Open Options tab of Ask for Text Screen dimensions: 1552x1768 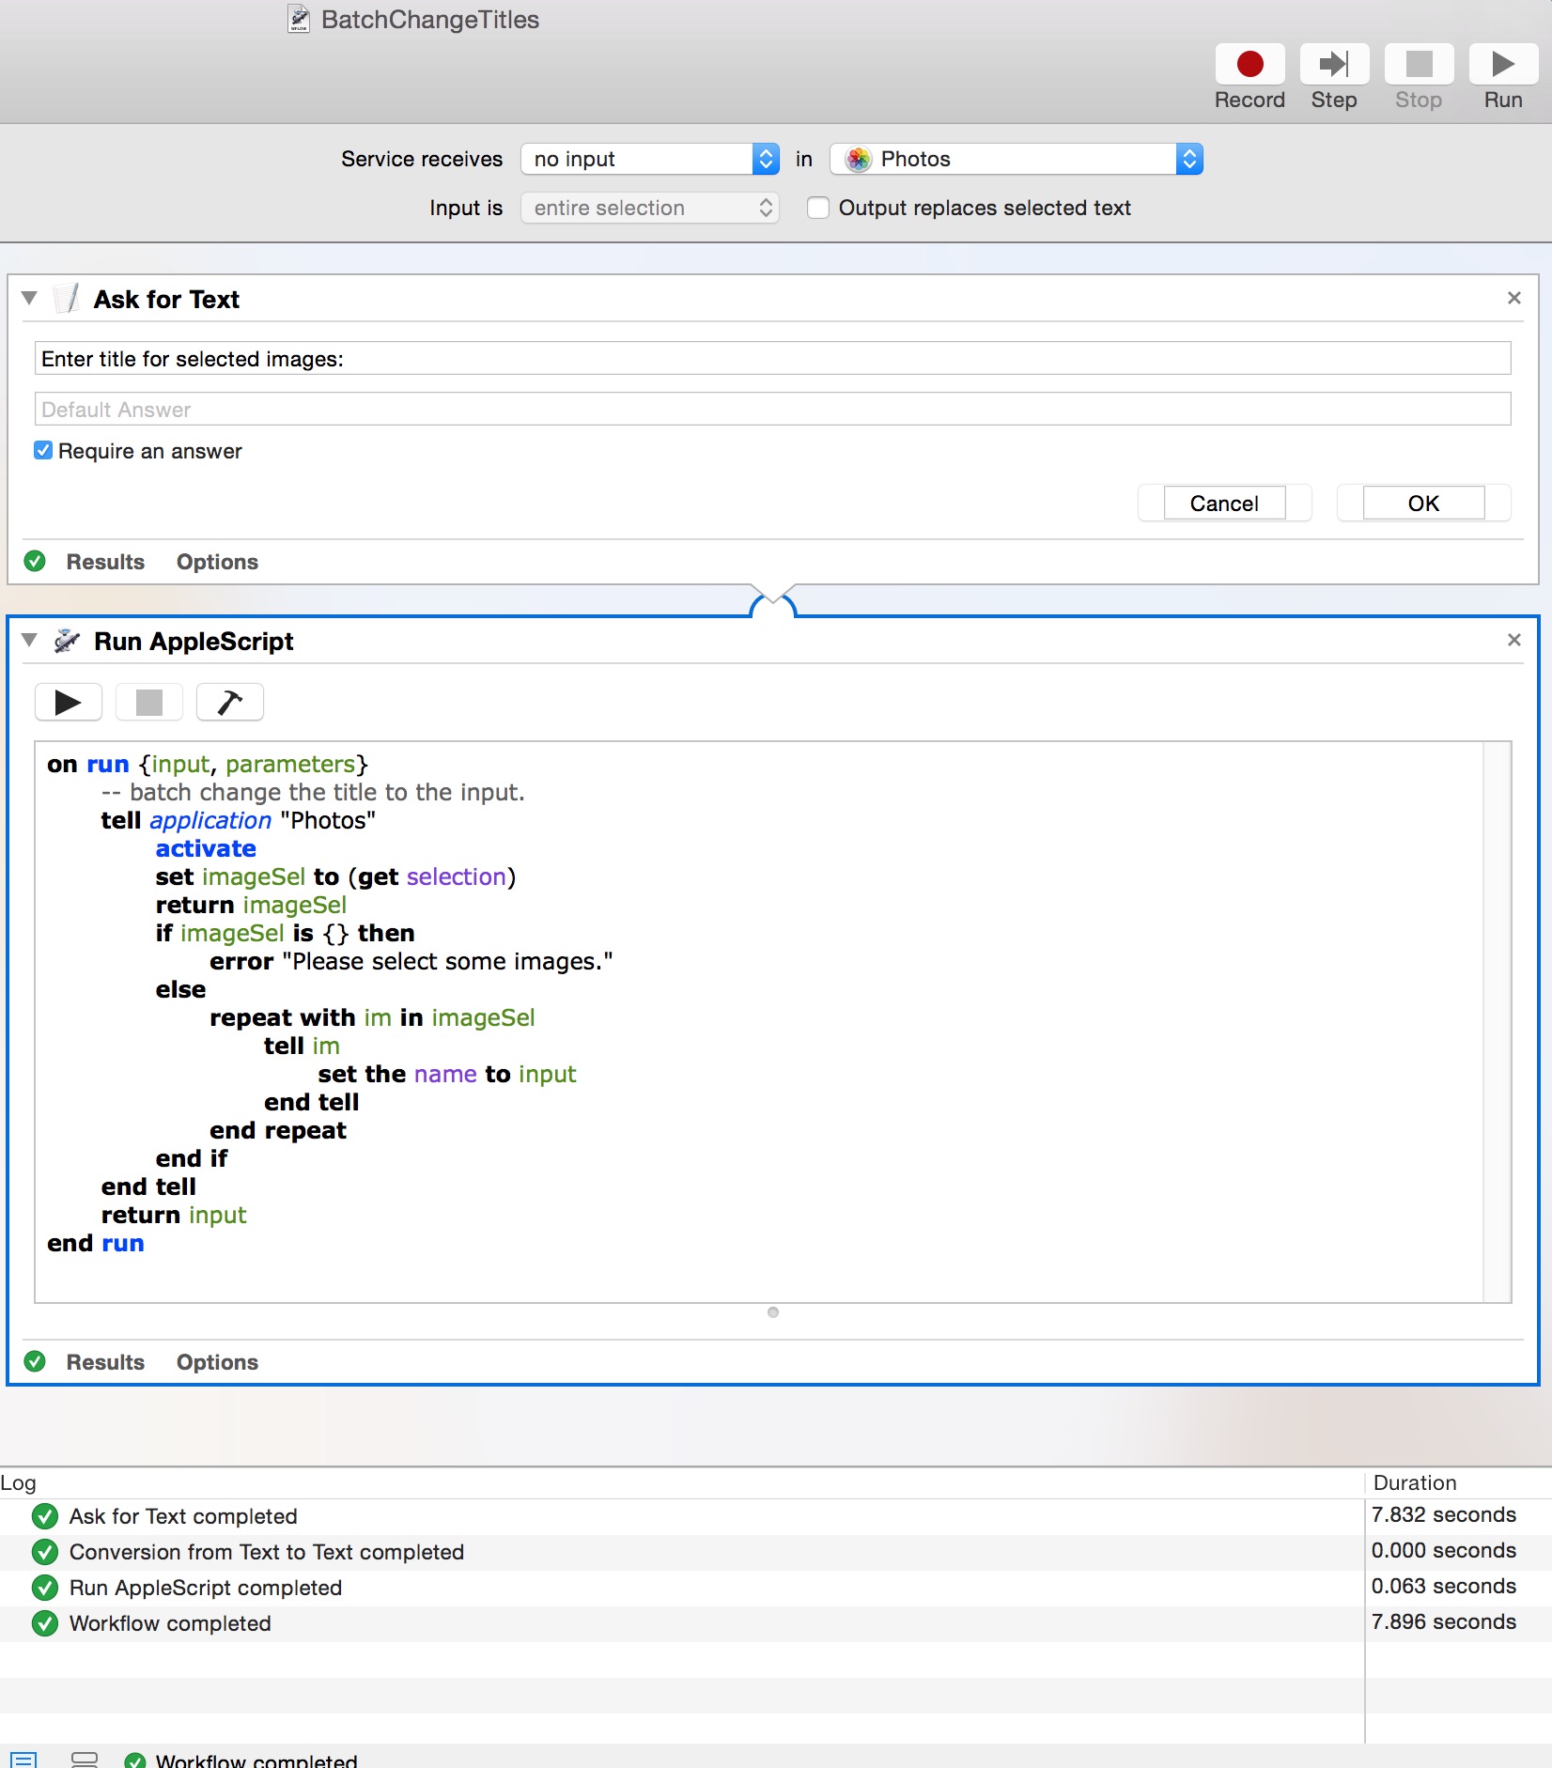coord(217,562)
